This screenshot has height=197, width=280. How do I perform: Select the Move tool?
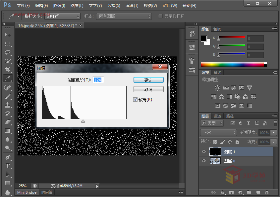pos(8,35)
